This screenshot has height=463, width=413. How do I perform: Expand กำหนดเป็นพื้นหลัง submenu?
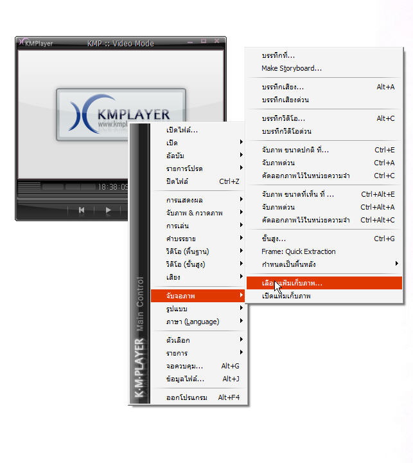324,264
